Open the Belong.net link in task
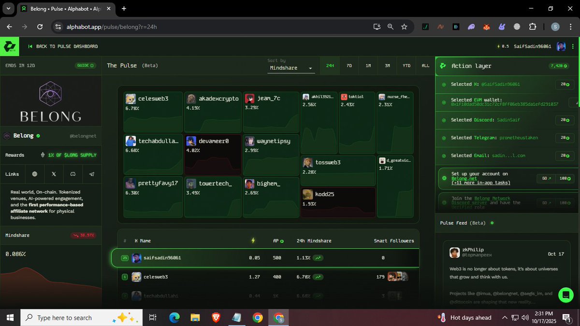The height and width of the screenshot is (326, 580). coord(464,178)
